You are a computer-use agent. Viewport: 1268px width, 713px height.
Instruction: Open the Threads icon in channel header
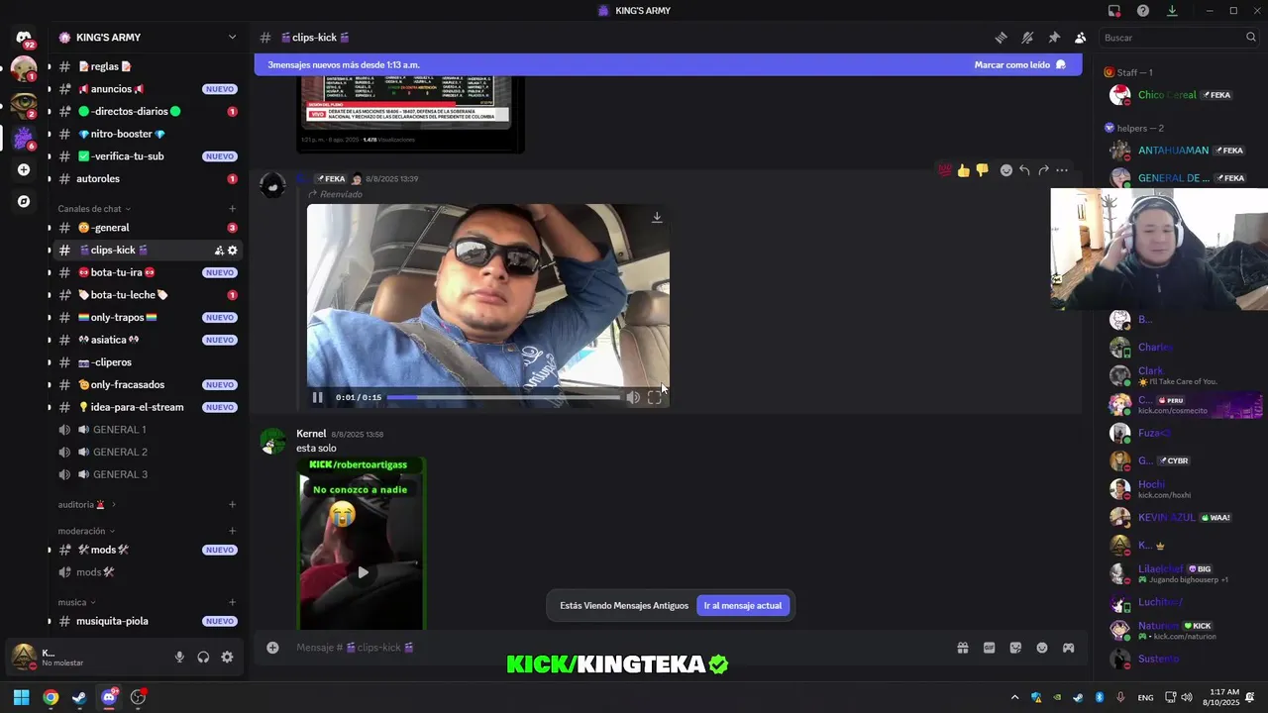click(1002, 38)
